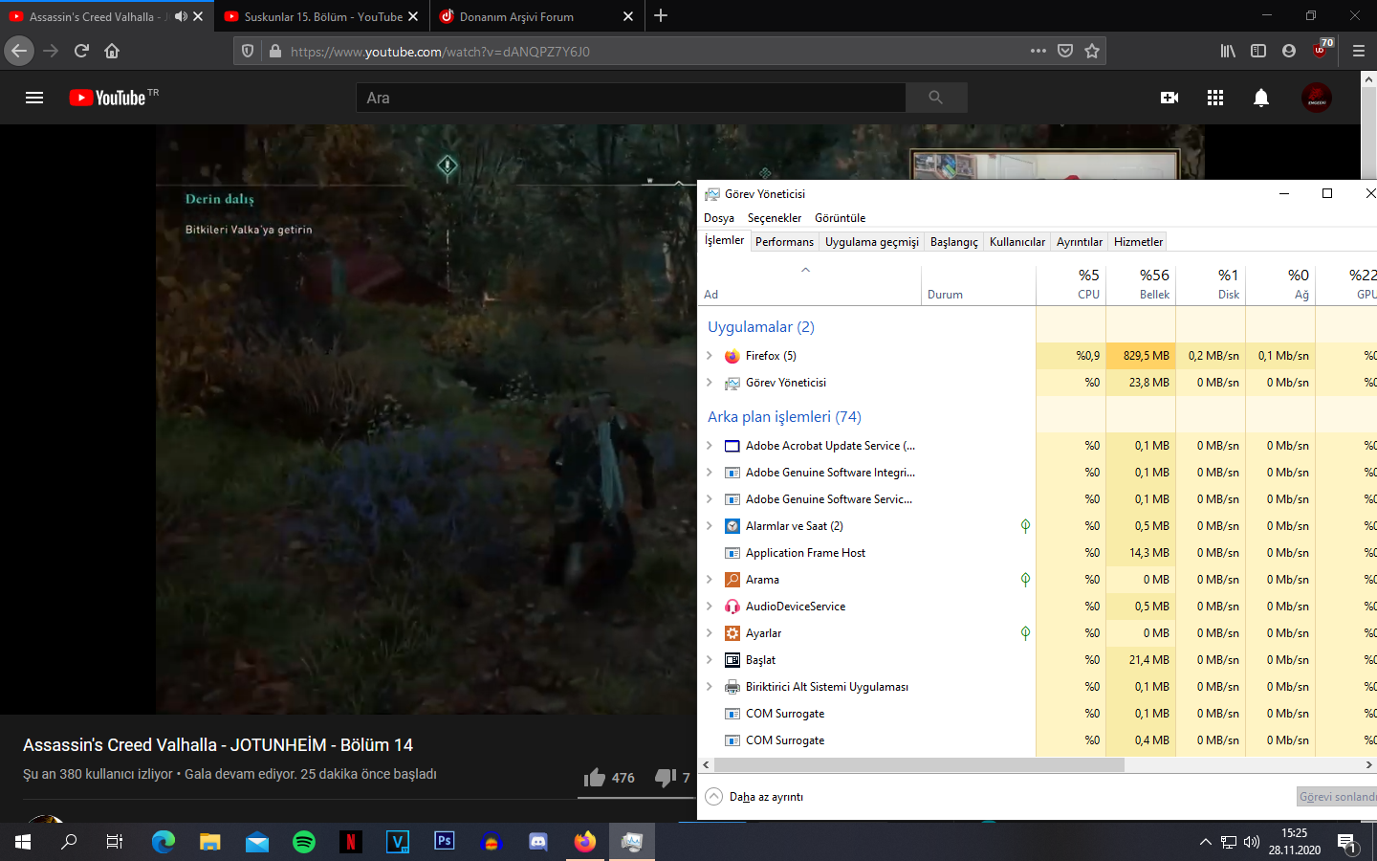Image resolution: width=1377 pixels, height=861 pixels.
Task: Show hidden system tray icons chevron
Action: (x=1205, y=842)
